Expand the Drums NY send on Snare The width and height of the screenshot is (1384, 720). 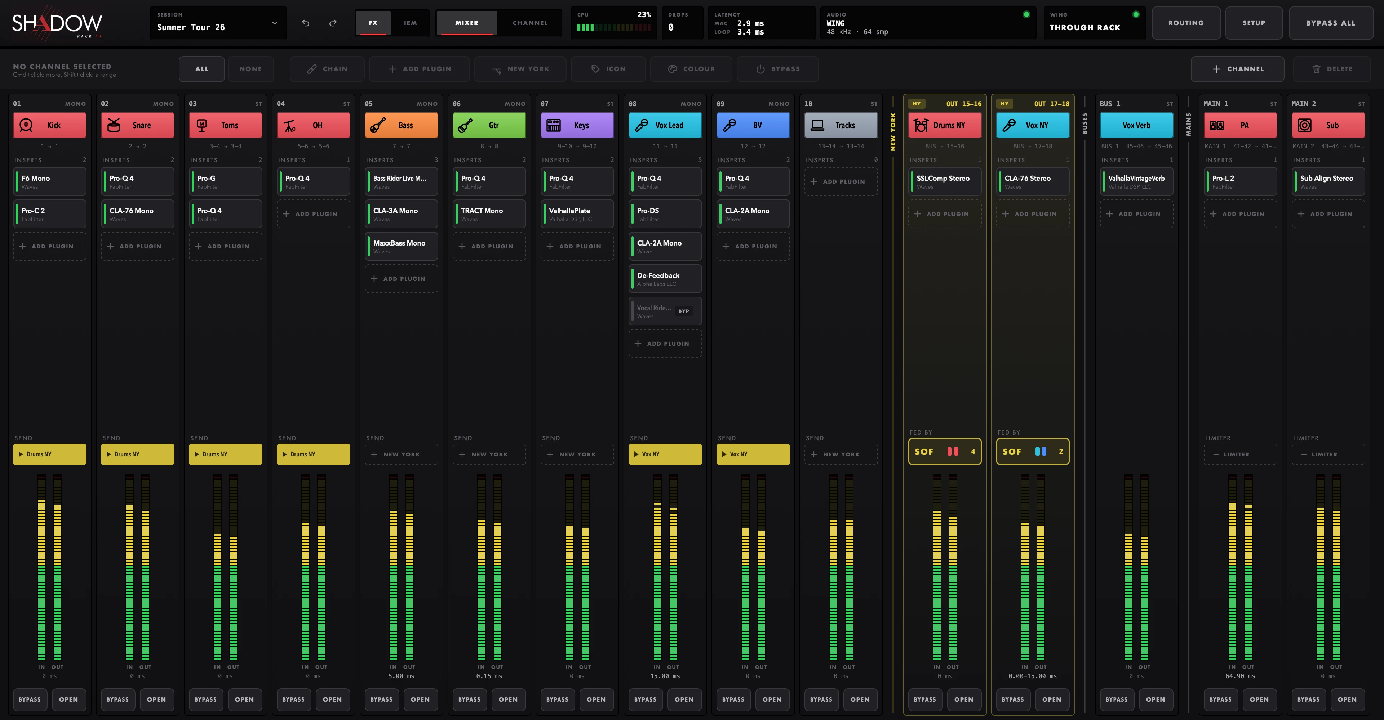click(138, 454)
